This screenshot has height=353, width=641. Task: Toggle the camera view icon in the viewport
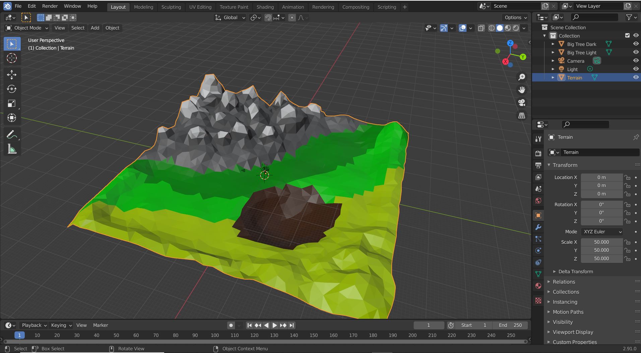[x=522, y=103]
